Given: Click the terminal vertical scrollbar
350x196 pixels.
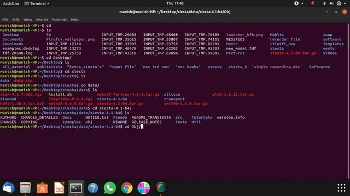Looking at the screenshot, I should coord(349,101).
